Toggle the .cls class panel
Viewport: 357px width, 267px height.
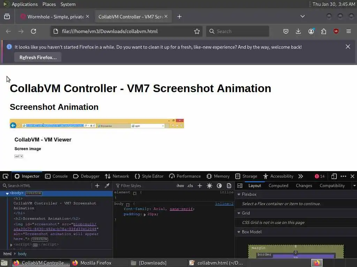[190, 186]
